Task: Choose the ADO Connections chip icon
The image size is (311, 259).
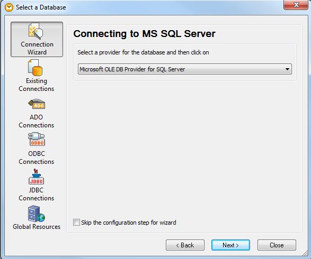Action: (x=37, y=104)
